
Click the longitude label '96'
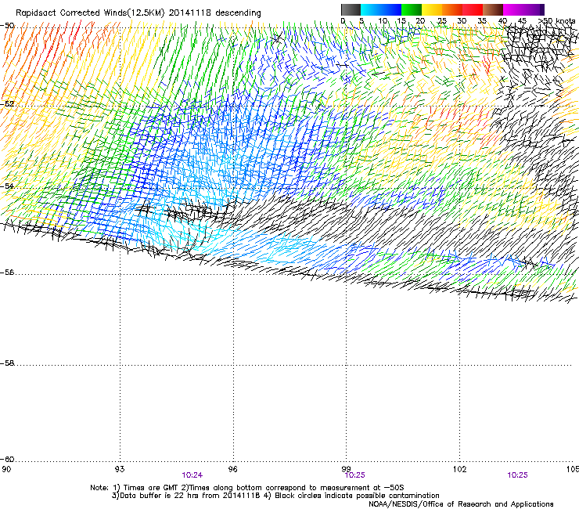click(232, 469)
